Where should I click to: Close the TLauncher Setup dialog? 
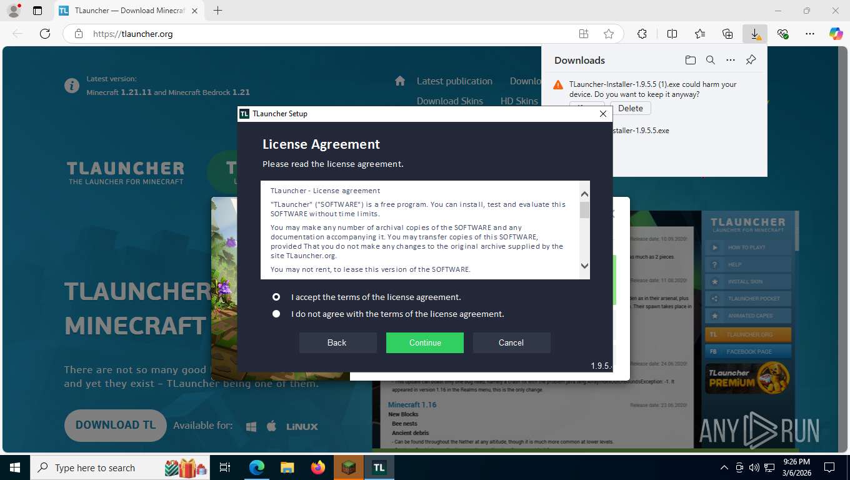pos(602,114)
